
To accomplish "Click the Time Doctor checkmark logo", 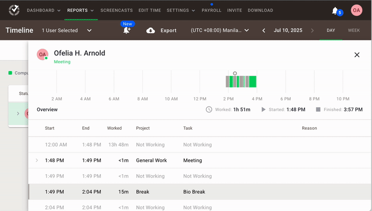I will click(14, 10).
